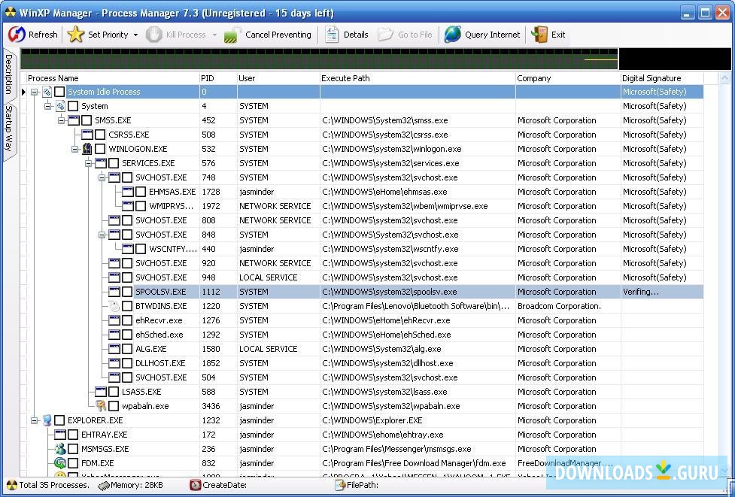Click the Set Priority star icon

[x=75, y=34]
